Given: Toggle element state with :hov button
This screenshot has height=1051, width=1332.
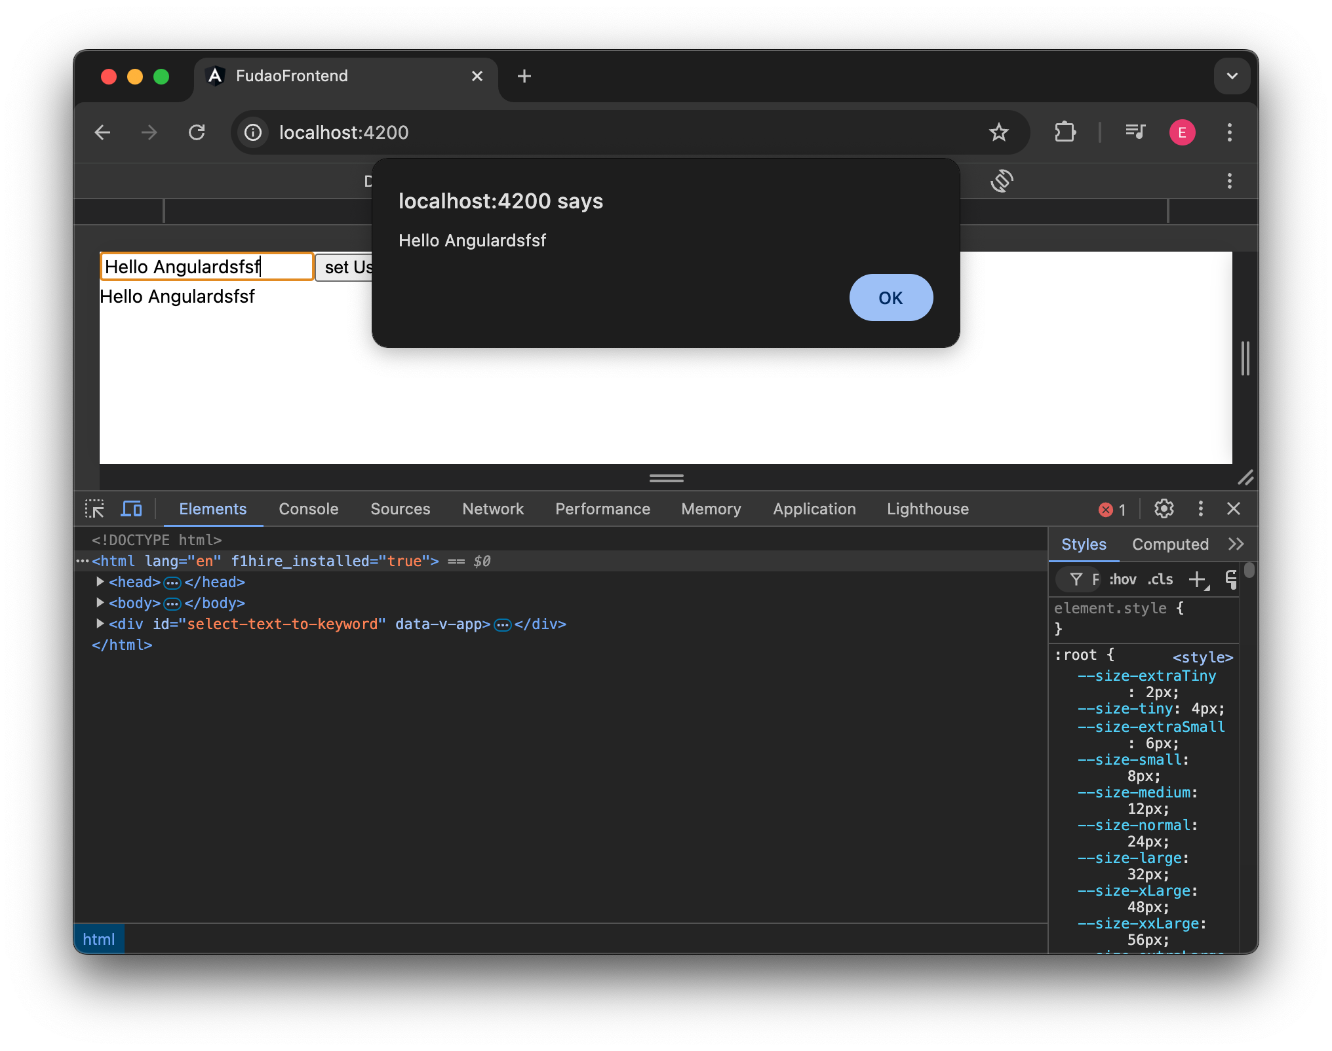Looking at the screenshot, I should point(1122,579).
